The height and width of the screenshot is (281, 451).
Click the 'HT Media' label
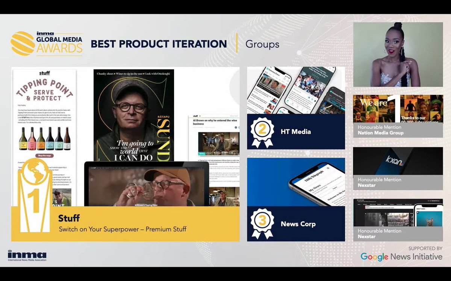[296, 132]
